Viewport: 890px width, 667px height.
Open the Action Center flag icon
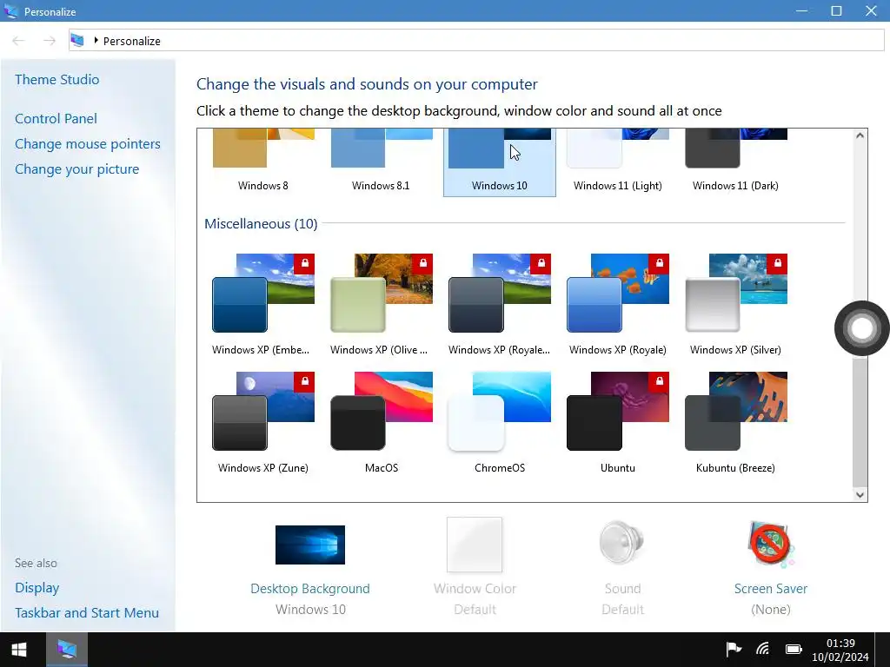(x=734, y=649)
